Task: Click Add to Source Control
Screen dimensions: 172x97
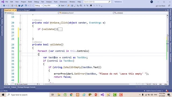Action: pos(153,91)
